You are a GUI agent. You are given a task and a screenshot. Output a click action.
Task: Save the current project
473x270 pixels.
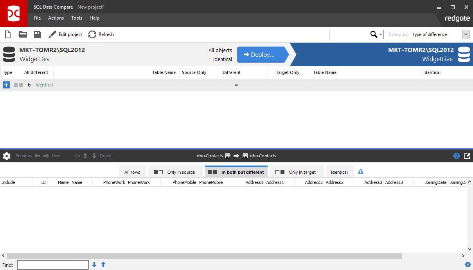pos(37,34)
